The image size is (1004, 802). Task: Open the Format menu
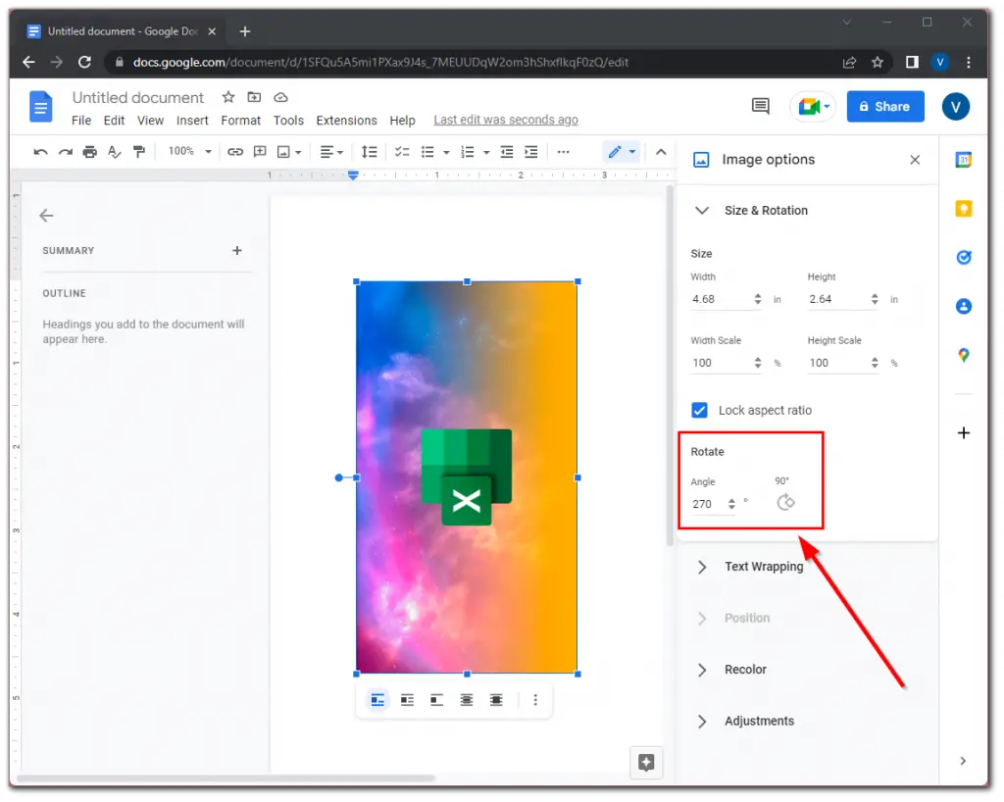(x=240, y=120)
